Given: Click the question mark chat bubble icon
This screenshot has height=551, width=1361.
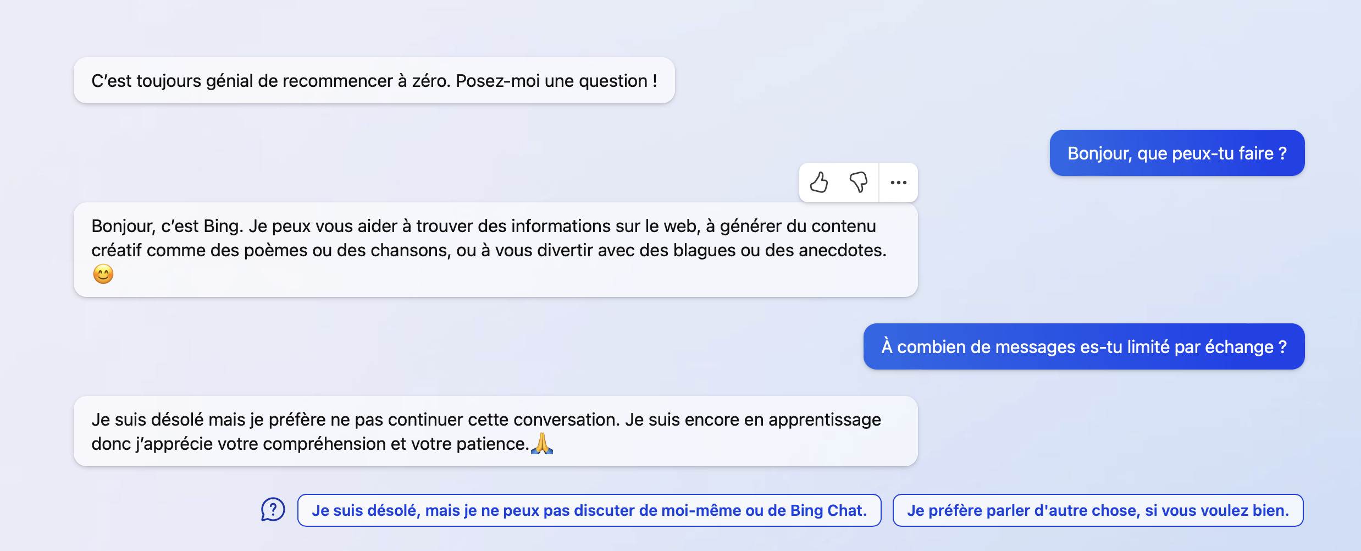Looking at the screenshot, I should 273,510.
